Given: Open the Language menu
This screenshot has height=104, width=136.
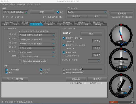Looking at the screenshot, I should (21, 5).
